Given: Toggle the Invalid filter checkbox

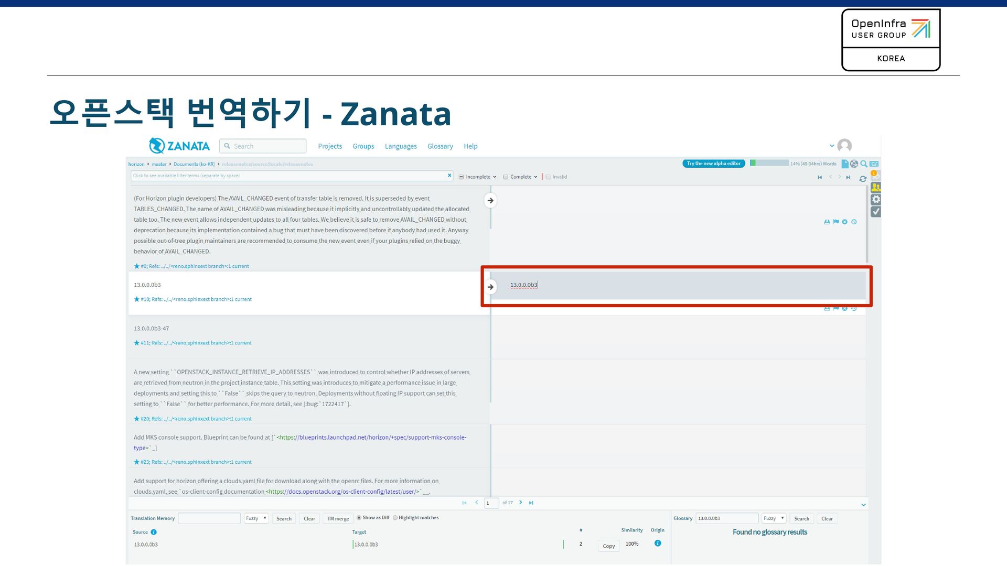Looking at the screenshot, I should (548, 177).
